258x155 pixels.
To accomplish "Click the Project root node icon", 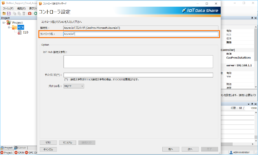I will coord(9,22).
